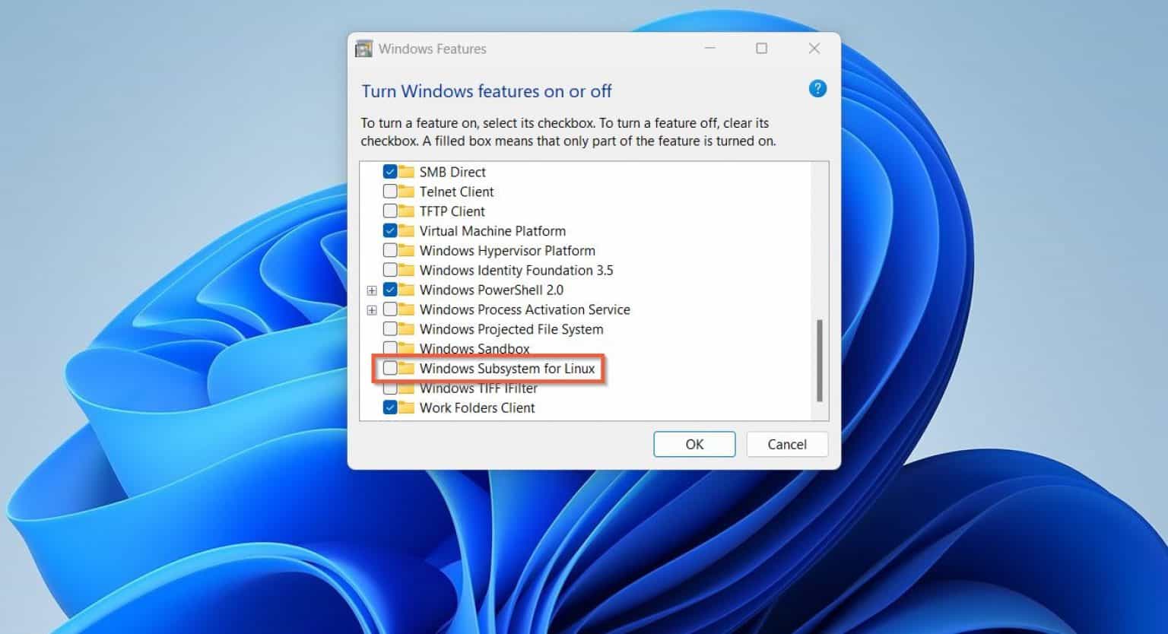Enable the Telnet Client feature
Screen dimensions: 1168x634
click(x=390, y=192)
